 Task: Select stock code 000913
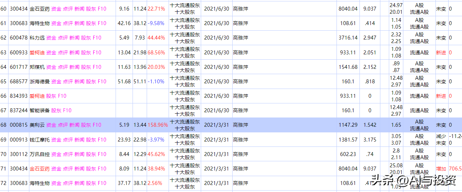click(x=19, y=139)
